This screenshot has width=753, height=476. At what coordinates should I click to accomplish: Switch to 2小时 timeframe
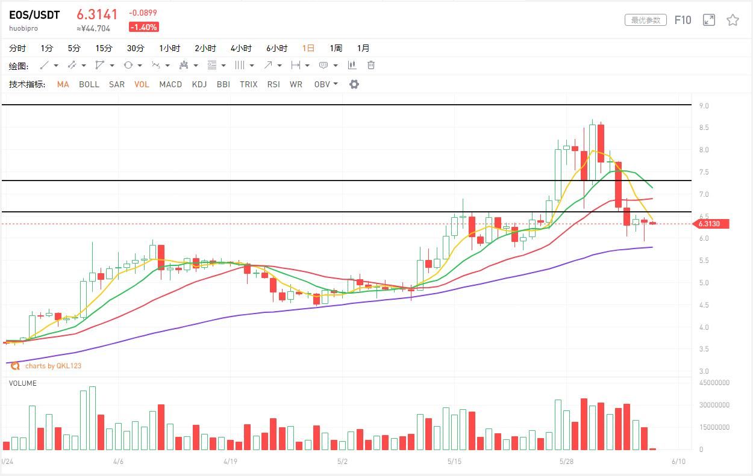205,48
